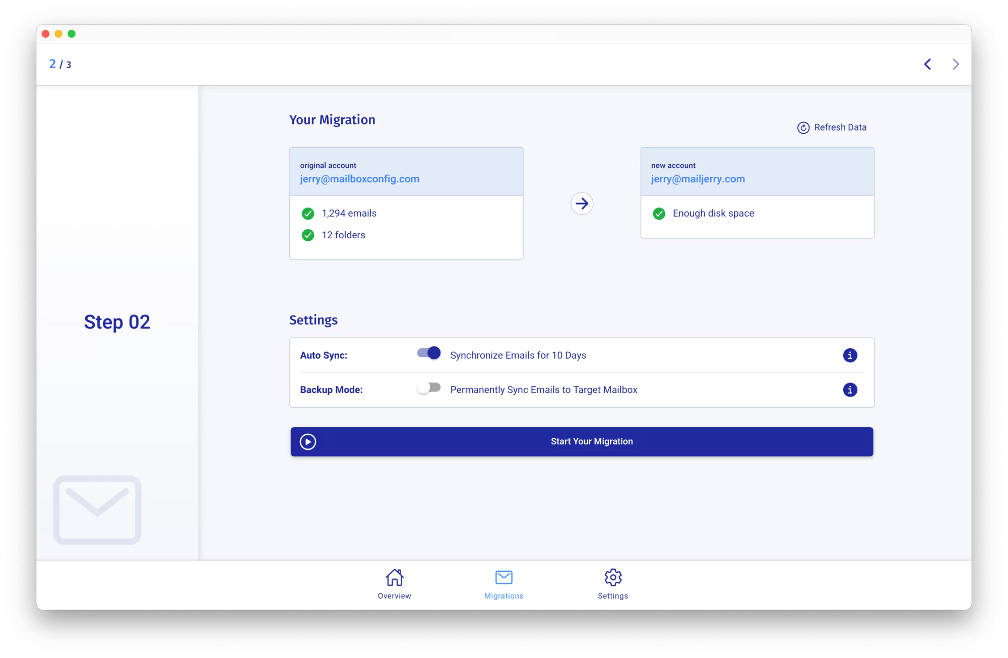Disable the Auto Sync toggle

429,353
